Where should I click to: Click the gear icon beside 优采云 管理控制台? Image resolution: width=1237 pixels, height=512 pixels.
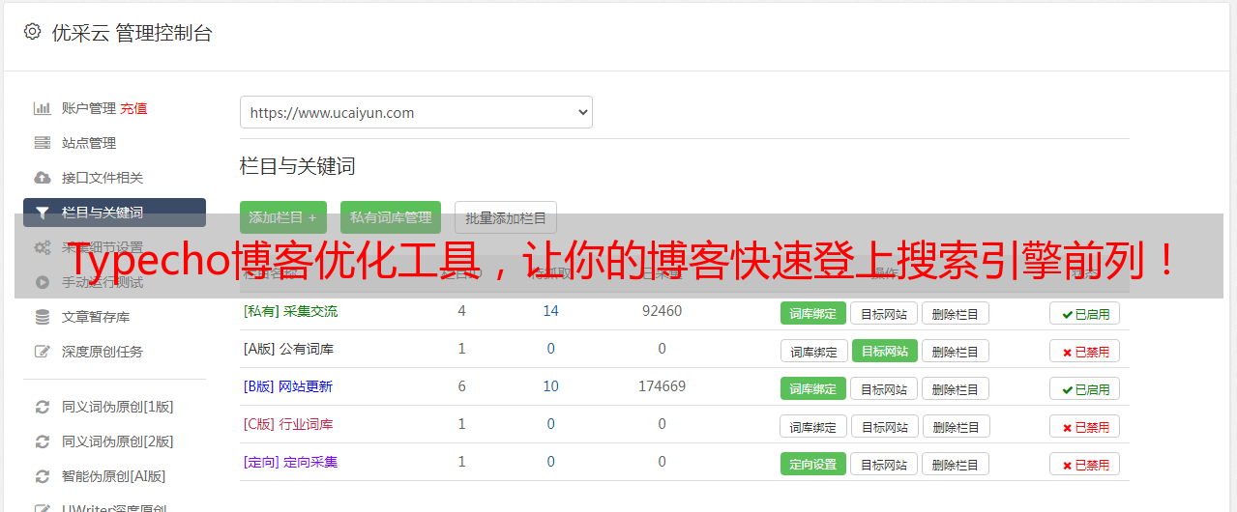[32, 32]
